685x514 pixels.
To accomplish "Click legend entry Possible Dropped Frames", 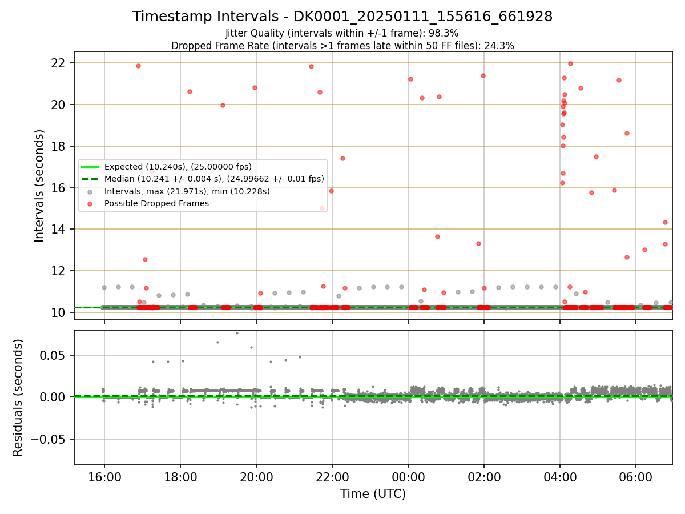I will [156, 203].
